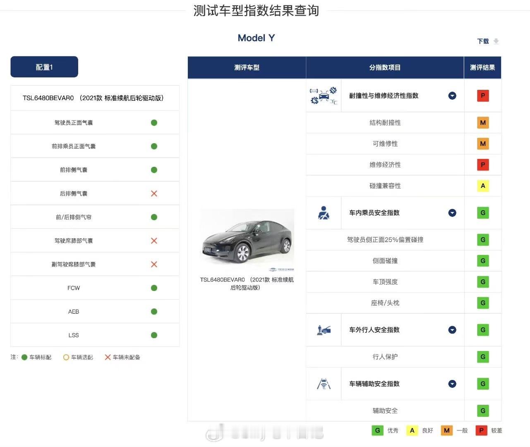Image resolution: width=530 pixels, height=447 pixels.
Task: Click the green status dot for FCW
Action: [154, 288]
